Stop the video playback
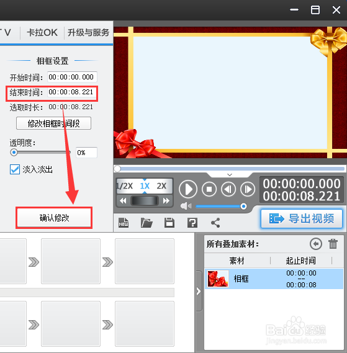 209,189
